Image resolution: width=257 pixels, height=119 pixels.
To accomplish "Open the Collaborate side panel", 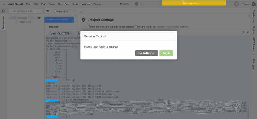I will pyautogui.click(x=253, y=16).
